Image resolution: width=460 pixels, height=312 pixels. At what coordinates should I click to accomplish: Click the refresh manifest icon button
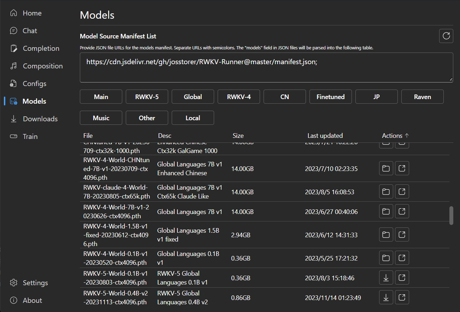pyautogui.click(x=446, y=36)
